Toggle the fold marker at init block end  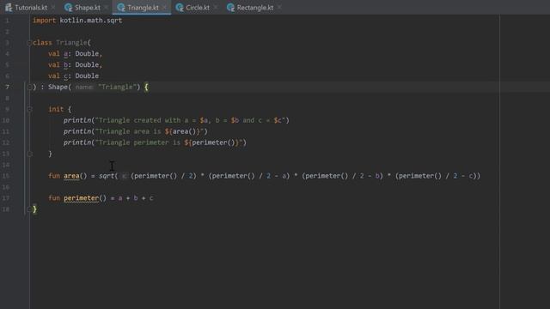click(x=29, y=154)
